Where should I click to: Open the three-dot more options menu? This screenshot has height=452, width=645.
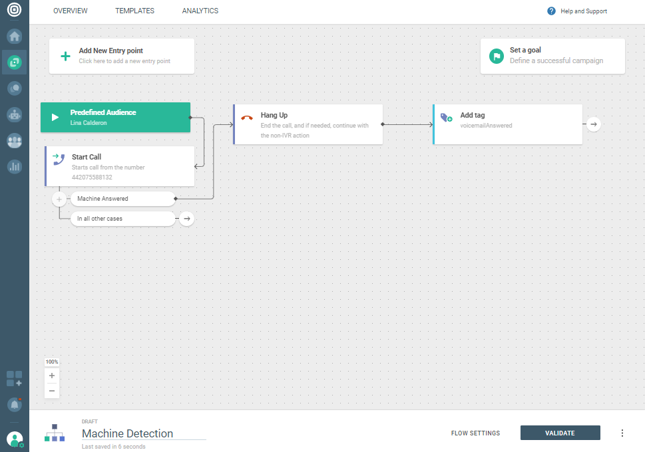[622, 433]
